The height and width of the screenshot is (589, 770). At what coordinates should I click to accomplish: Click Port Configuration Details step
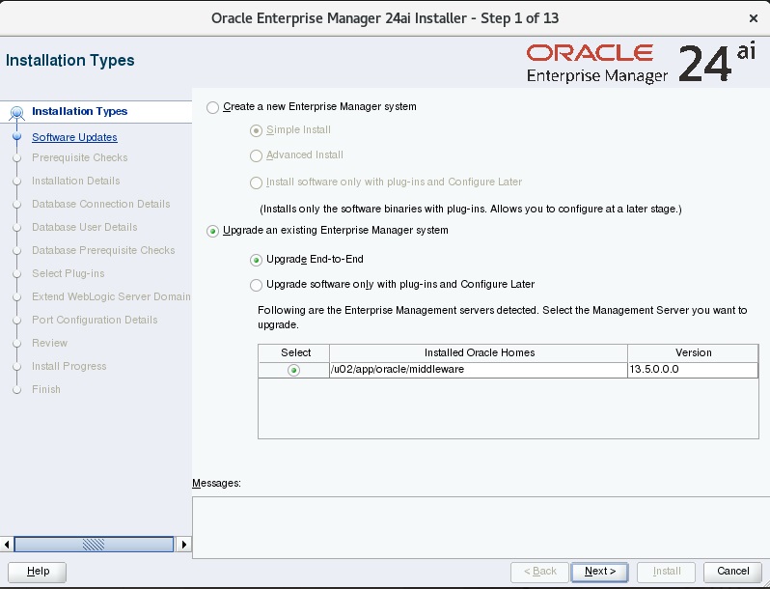(x=95, y=320)
